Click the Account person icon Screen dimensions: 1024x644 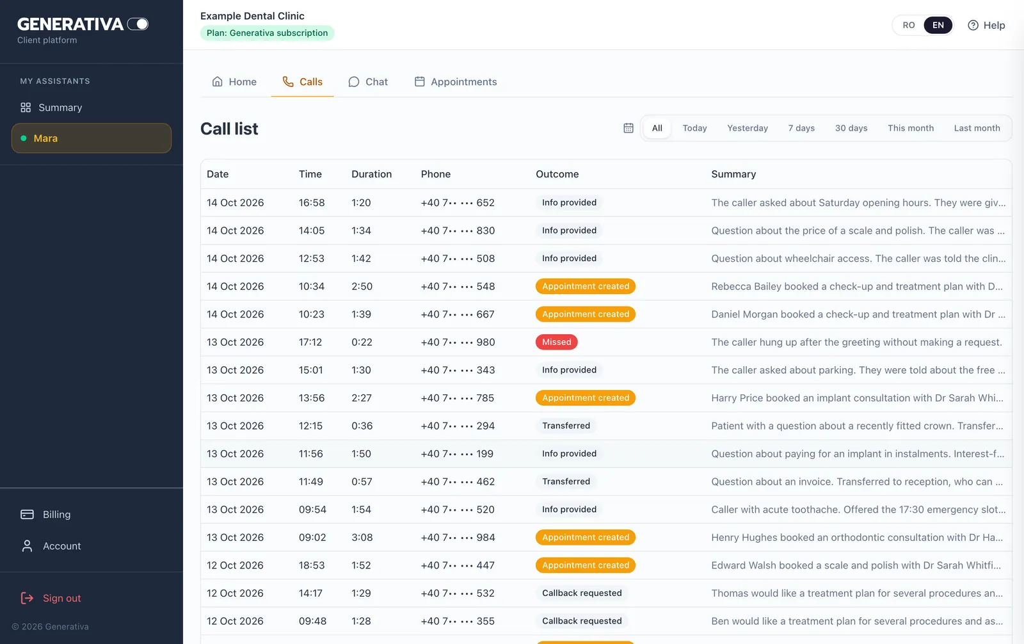(x=27, y=546)
